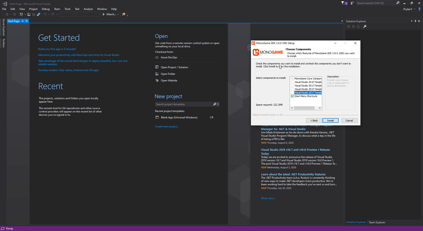Click the component list right scroll arrow
Image resolution: width=423 pixels, height=231 pixels.
[320, 108]
